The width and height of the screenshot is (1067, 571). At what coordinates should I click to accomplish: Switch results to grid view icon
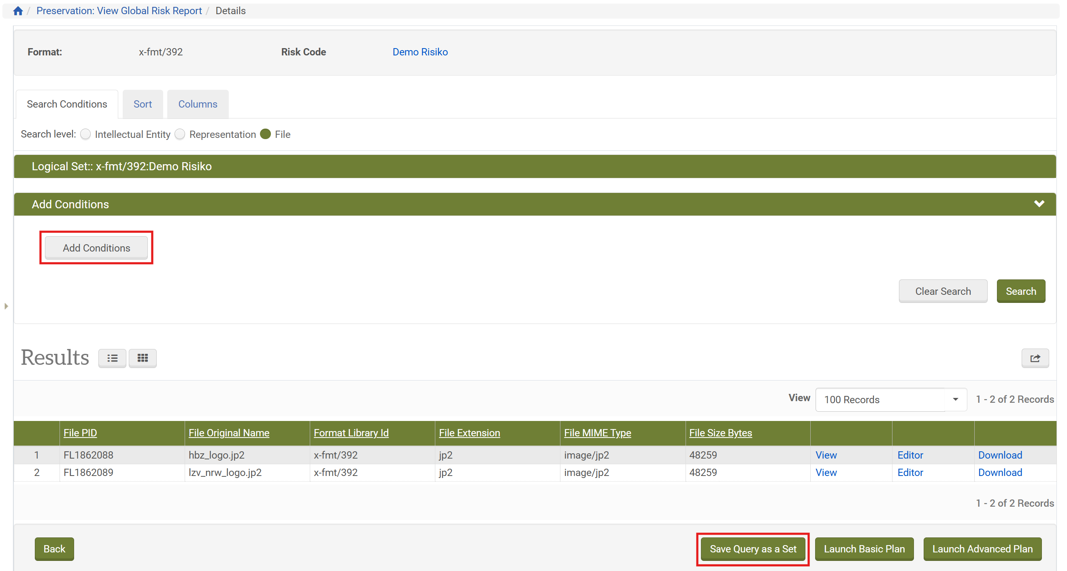[143, 358]
